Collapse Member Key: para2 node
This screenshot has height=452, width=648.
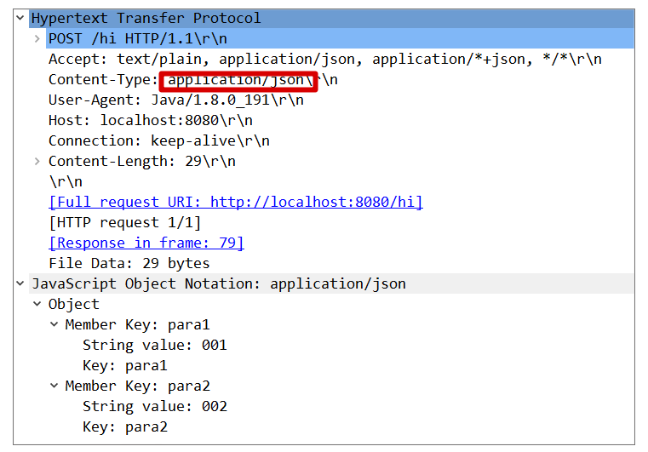[54, 386]
